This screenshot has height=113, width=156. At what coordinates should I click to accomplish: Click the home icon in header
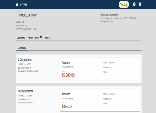click(17, 4)
